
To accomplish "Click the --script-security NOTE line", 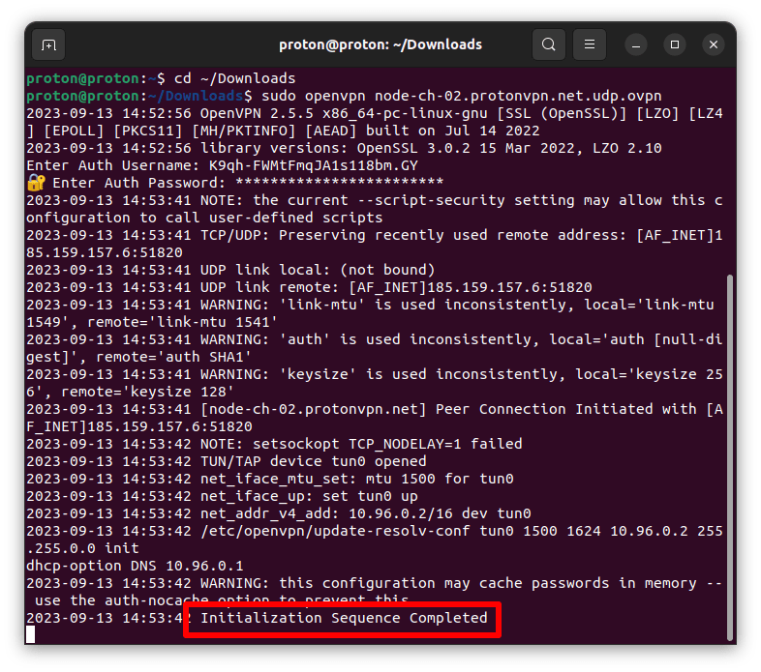I will [x=374, y=209].
